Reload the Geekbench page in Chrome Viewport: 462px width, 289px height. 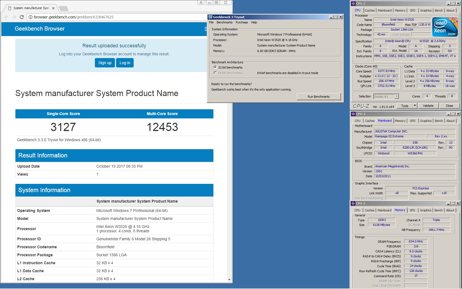coord(22,17)
